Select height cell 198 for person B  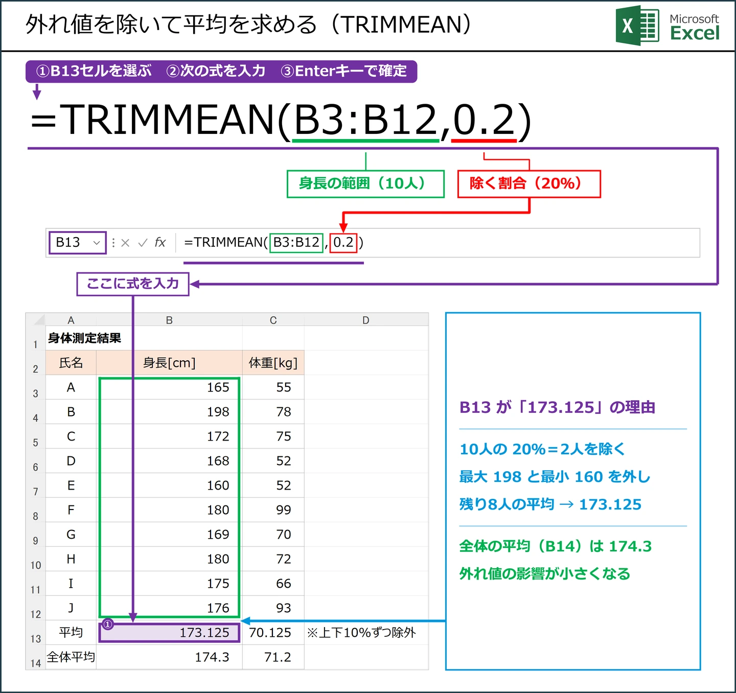point(169,412)
